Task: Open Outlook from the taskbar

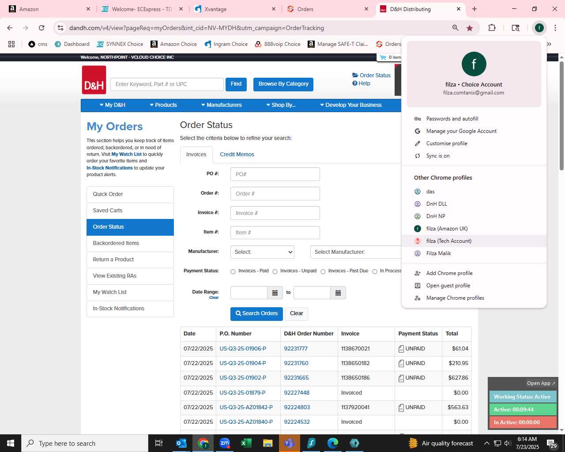Action: [x=181, y=443]
